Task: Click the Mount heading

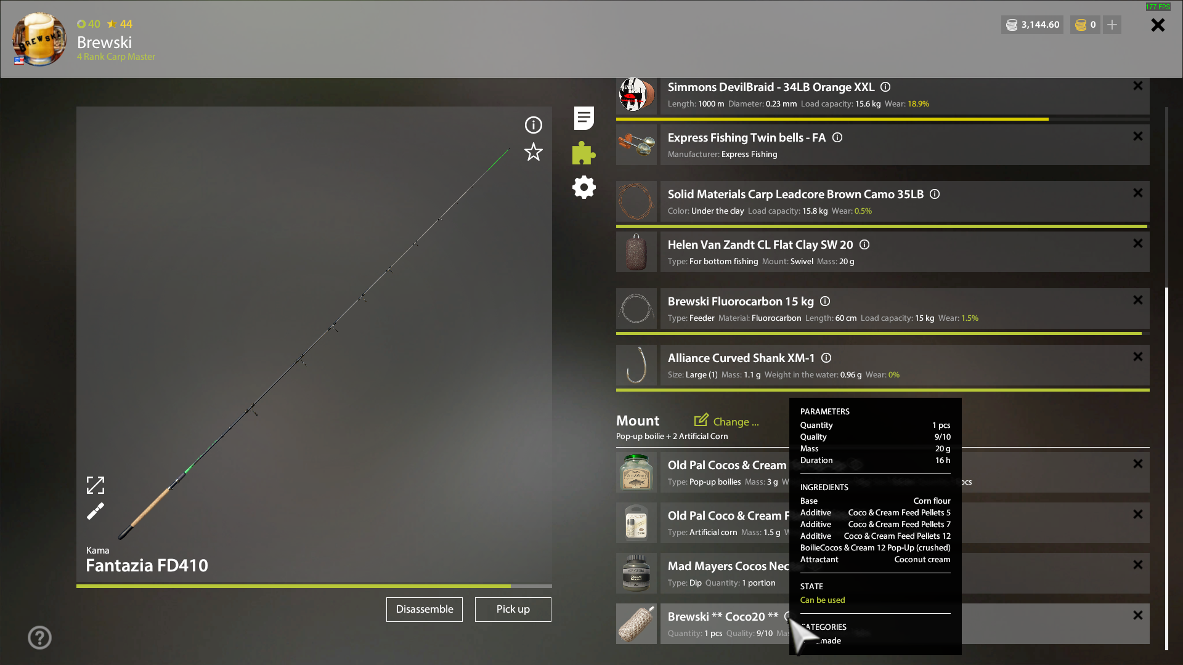Action: pos(638,421)
